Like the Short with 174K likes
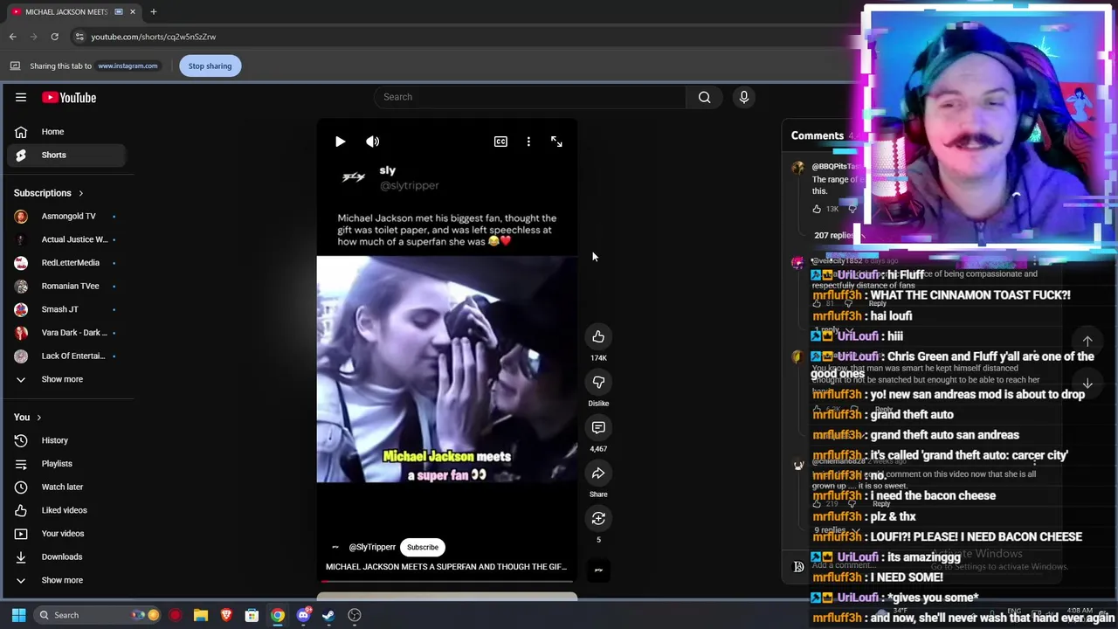Screen dimensions: 1118x629 coord(598,337)
